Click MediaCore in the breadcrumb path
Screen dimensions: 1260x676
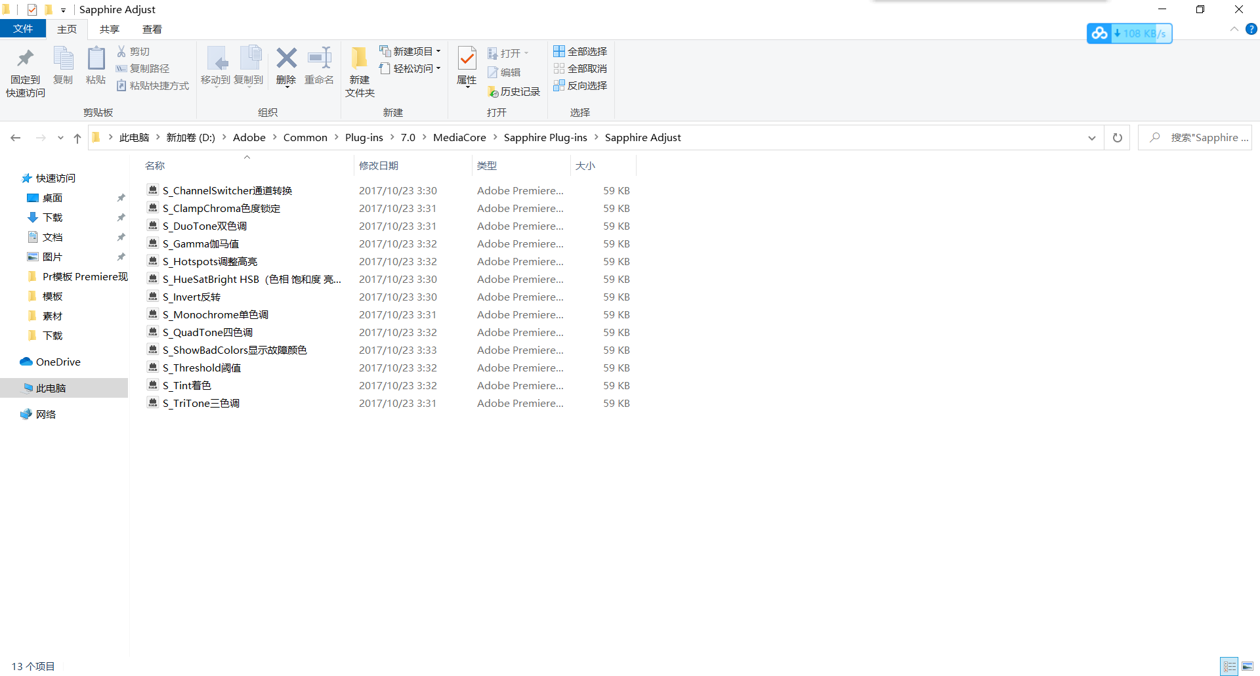point(459,138)
